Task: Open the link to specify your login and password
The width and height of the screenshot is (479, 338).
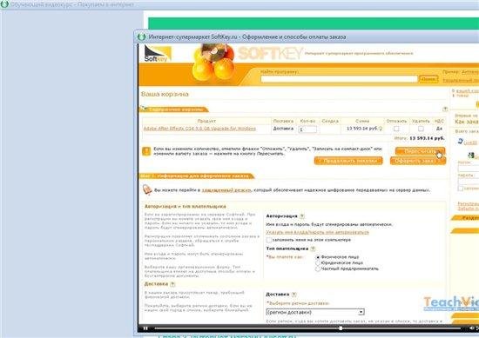Action: 317,232
